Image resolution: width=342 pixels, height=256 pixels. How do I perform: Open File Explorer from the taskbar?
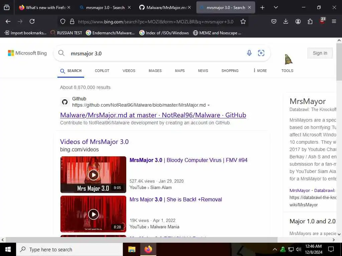[x=132, y=249]
